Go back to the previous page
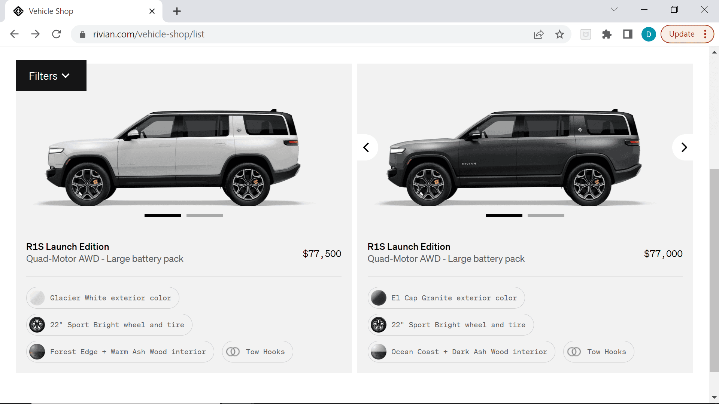The image size is (719, 404). 15,34
